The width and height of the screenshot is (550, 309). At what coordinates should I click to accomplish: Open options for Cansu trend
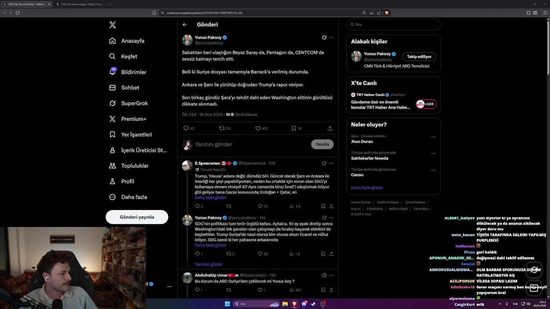pyautogui.click(x=433, y=170)
